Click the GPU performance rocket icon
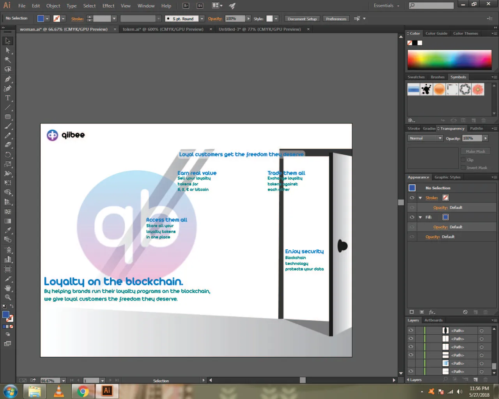This screenshot has width=499, height=399. point(232,5)
